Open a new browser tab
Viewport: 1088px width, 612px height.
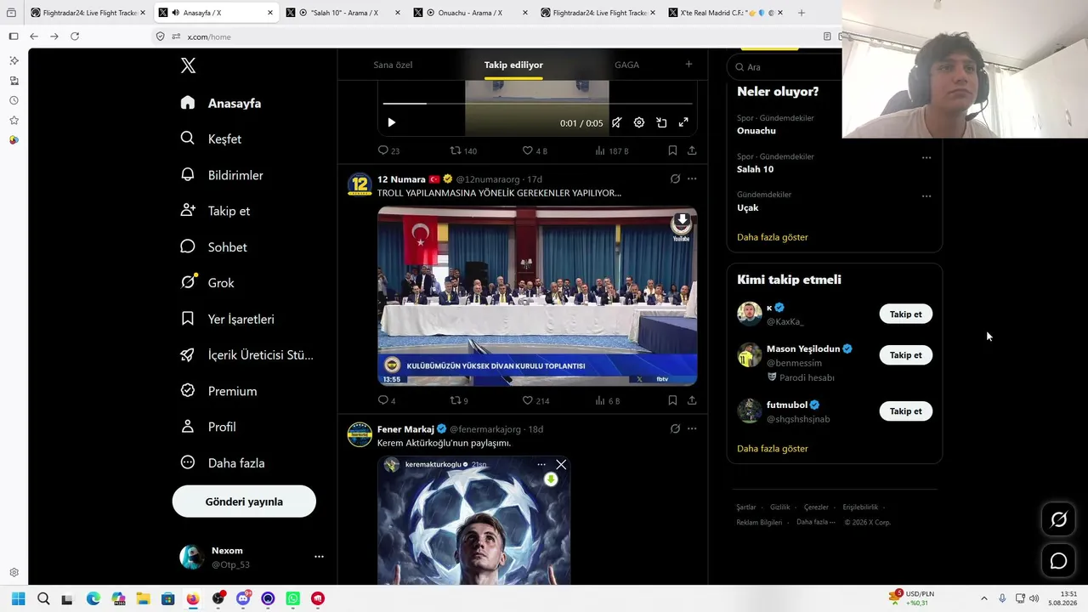coord(801,13)
